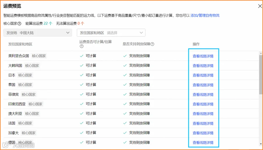The image size is (263, 150).
Task: Close the 运费预览 dialog
Action: point(260,6)
